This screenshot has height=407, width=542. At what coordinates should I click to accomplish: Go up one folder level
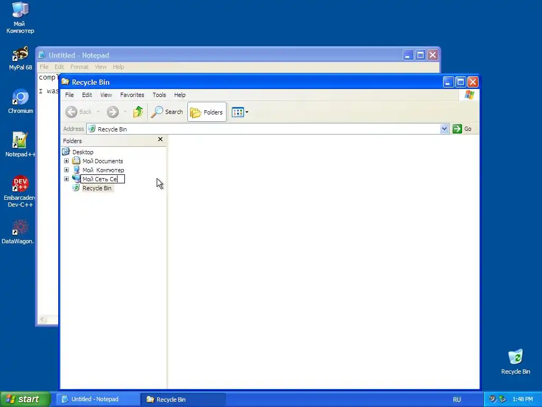point(138,112)
